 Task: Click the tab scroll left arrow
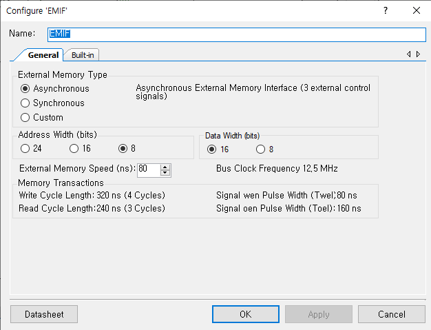pyautogui.click(x=409, y=54)
